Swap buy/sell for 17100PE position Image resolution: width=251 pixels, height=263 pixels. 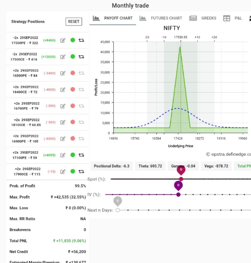tap(81, 155)
